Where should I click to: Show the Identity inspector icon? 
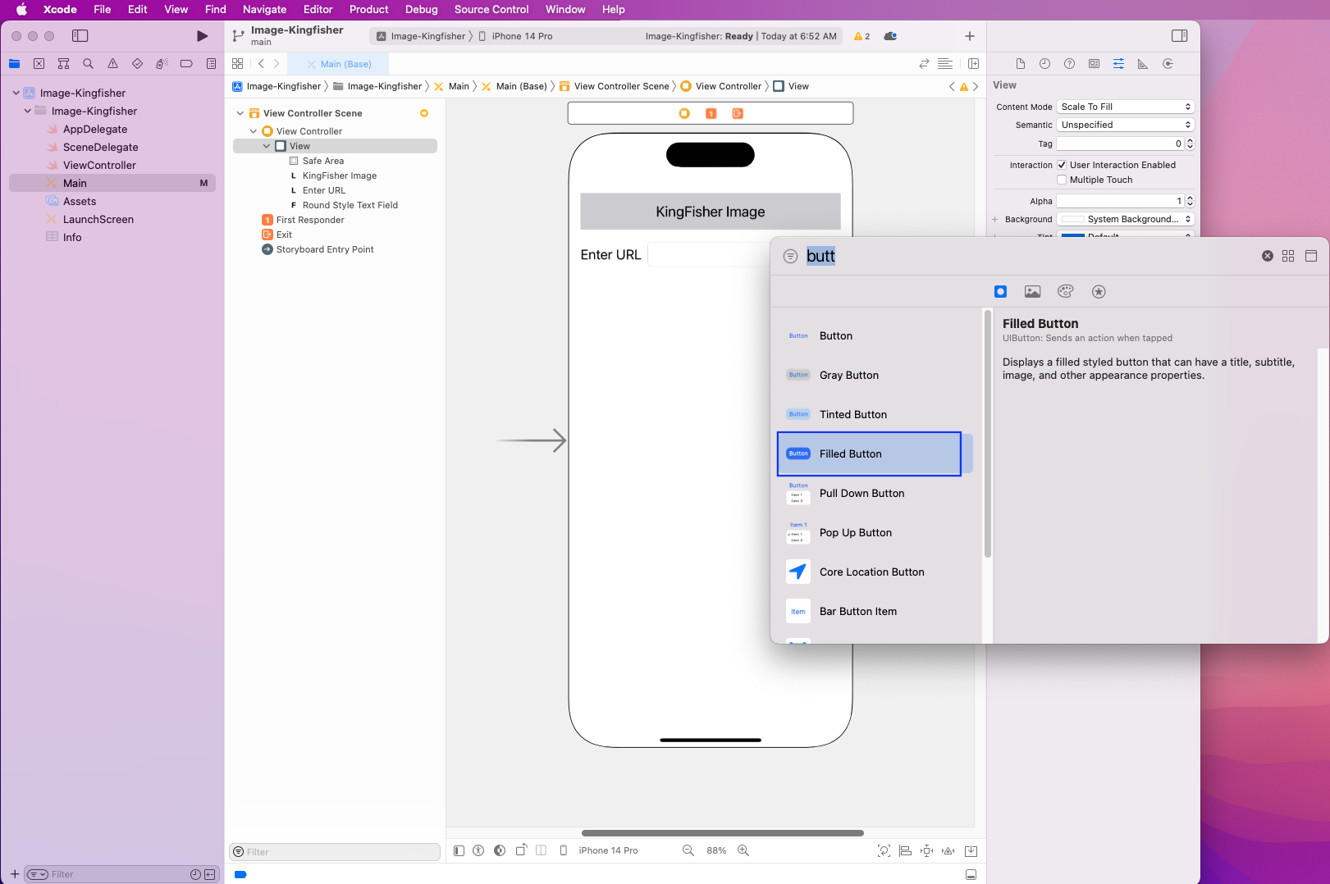click(x=1094, y=64)
